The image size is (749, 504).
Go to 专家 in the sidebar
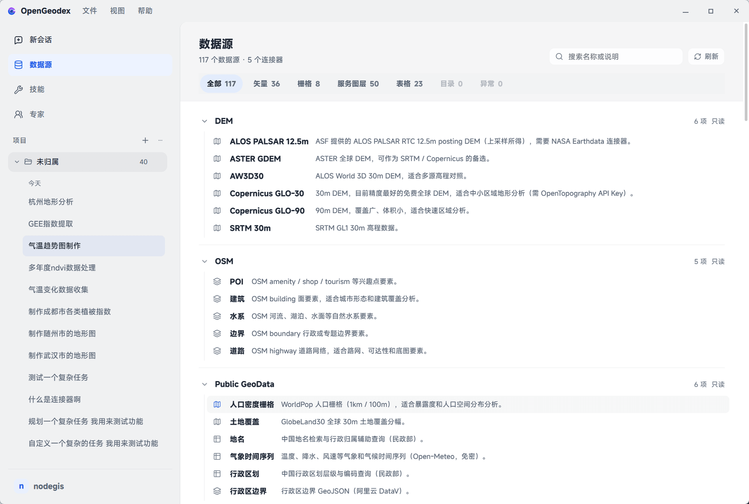[90, 114]
